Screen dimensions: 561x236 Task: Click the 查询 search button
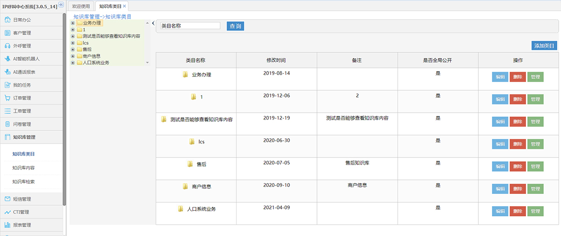(x=236, y=26)
